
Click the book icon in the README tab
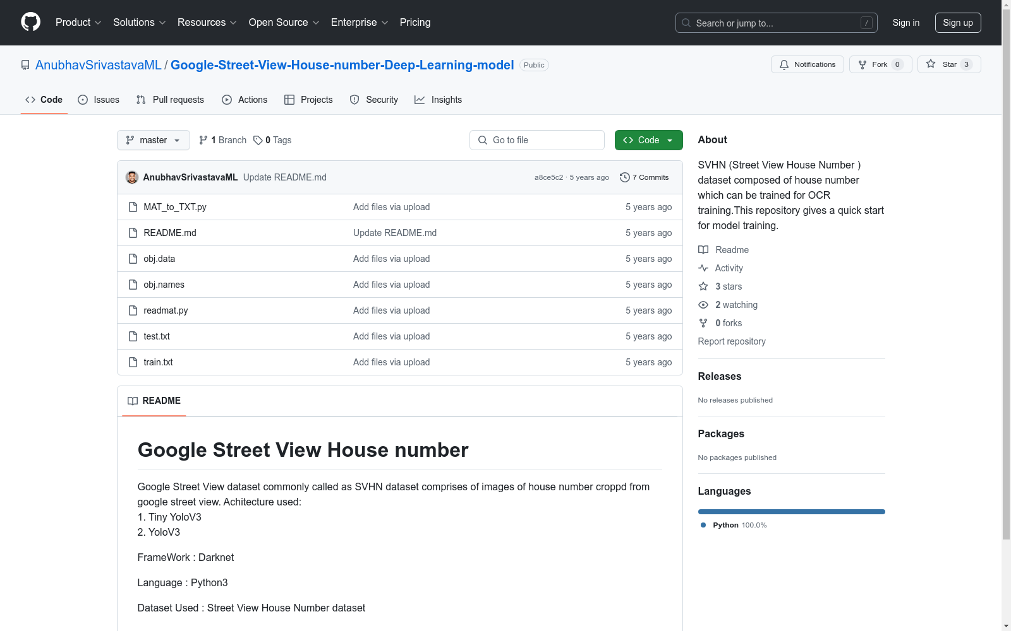click(x=133, y=401)
